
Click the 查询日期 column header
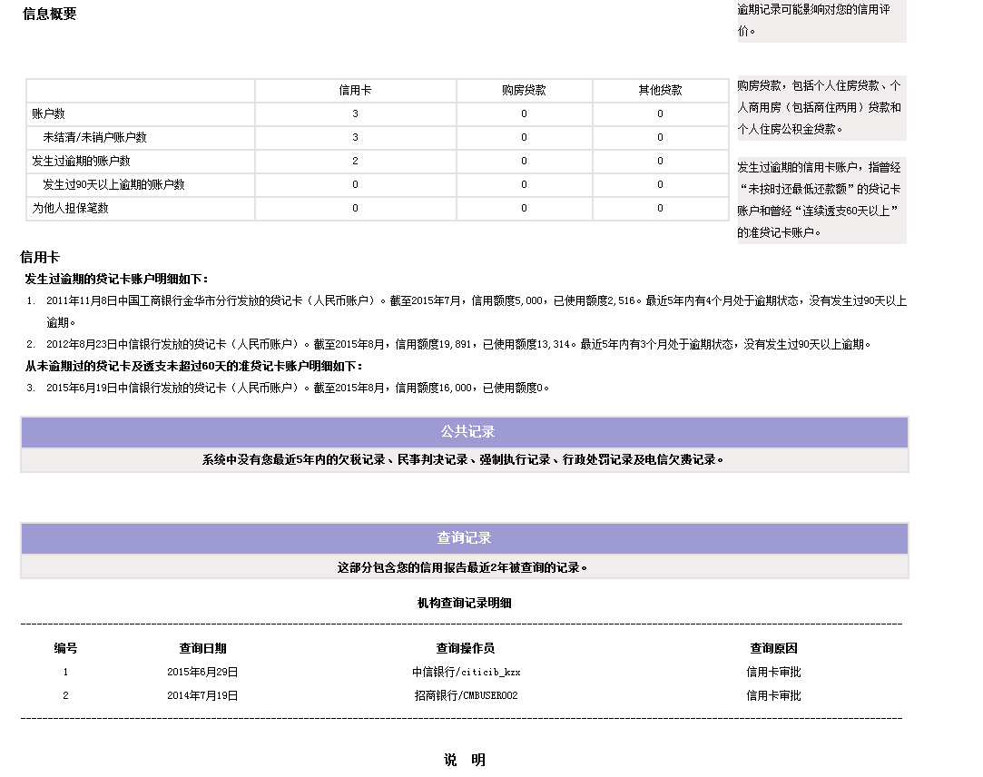[x=202, y=648]
